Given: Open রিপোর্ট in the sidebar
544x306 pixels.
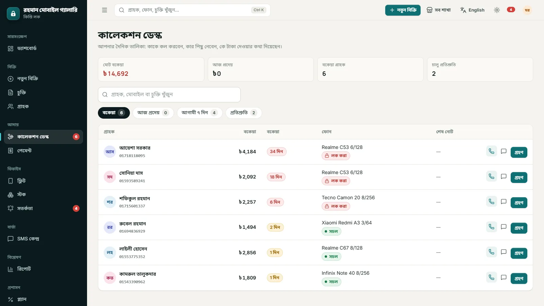Looking at the screenshot, I should [x=44, y=269].
